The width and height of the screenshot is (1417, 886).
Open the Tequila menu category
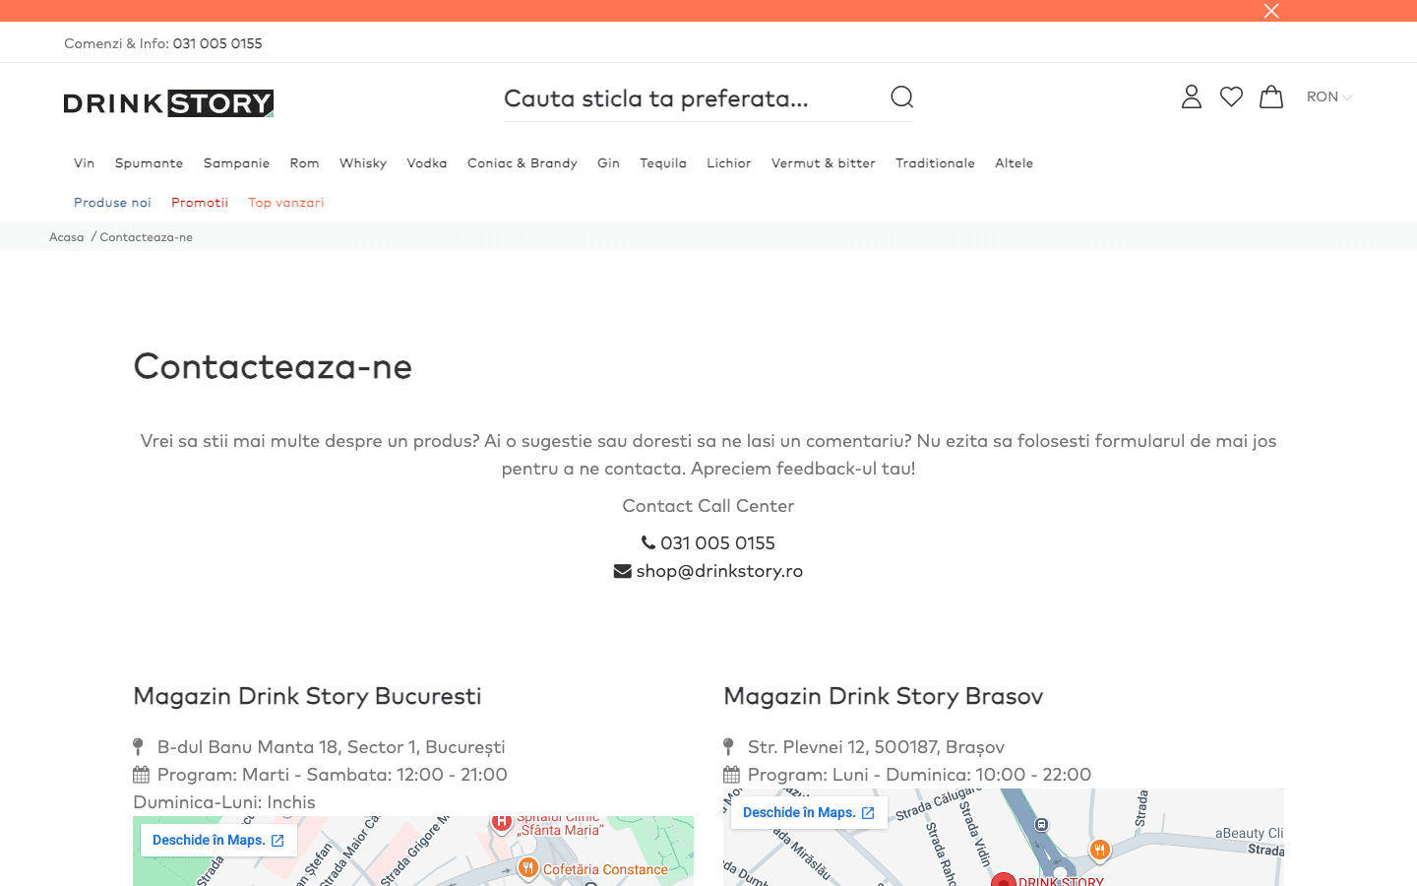[663, 163]
